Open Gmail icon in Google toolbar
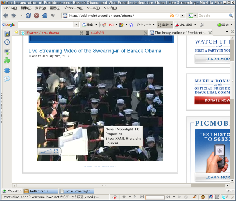The image size is (236, 201). point(111,25)
